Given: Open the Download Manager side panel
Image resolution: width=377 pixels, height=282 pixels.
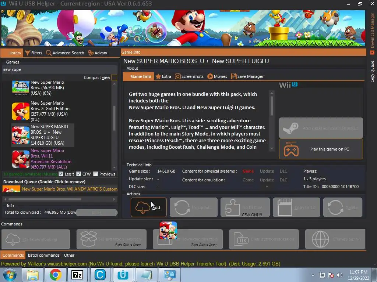Looking at the screenshot, I should pos(372,33).
